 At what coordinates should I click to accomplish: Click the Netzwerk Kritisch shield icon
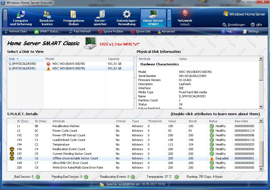click(185, 13)
